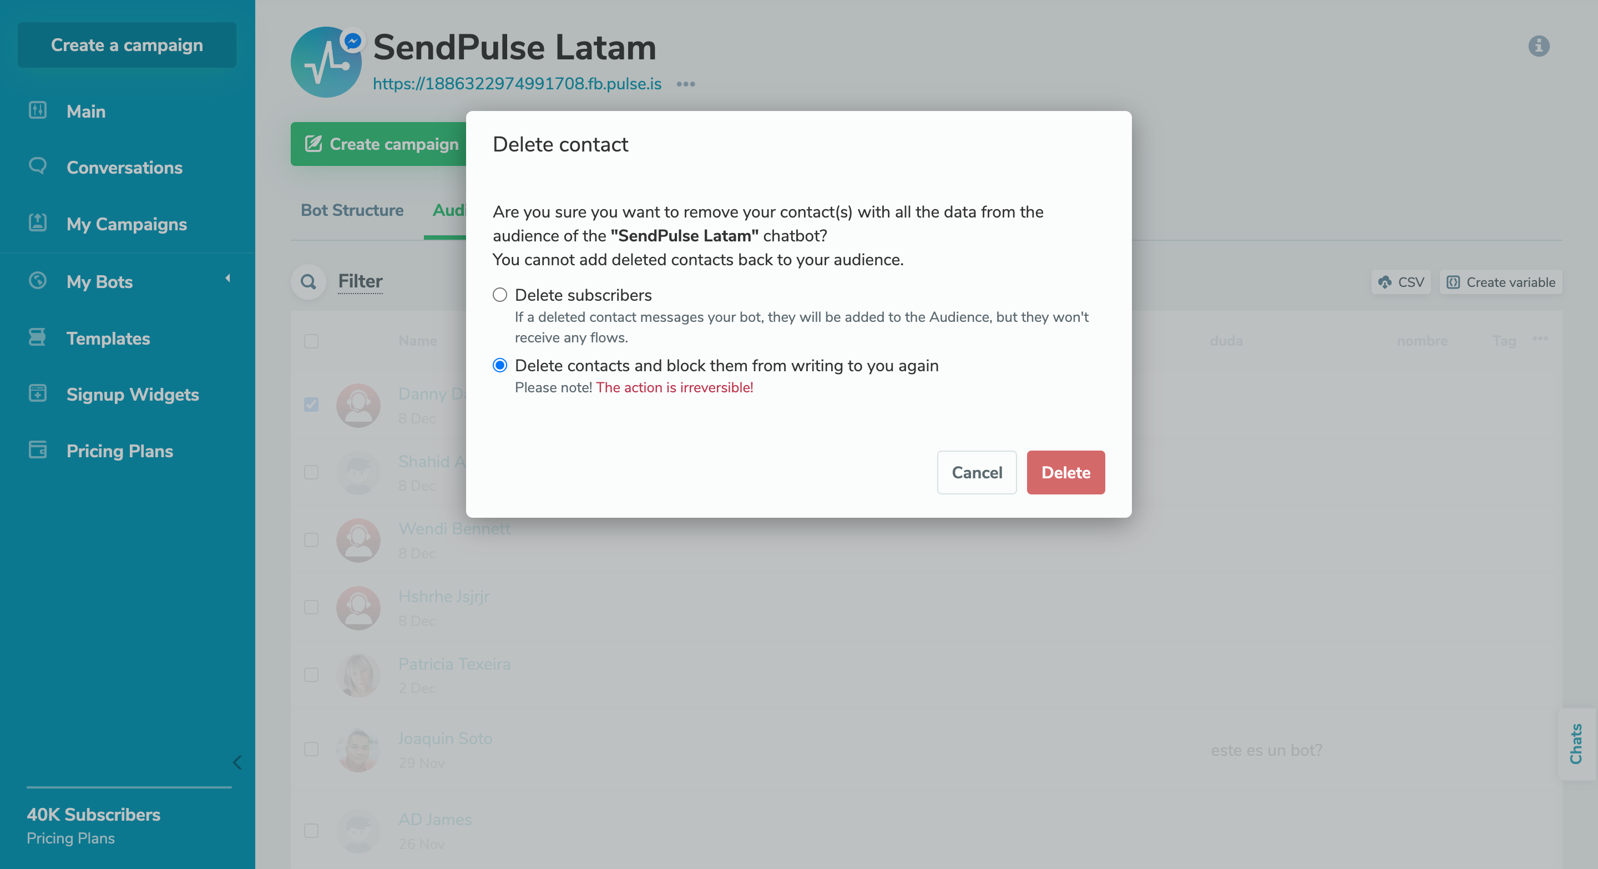The width and height of the screenshot is (1598, 869).
Task: Click the Create variable icon
Action: [1455, 282]
